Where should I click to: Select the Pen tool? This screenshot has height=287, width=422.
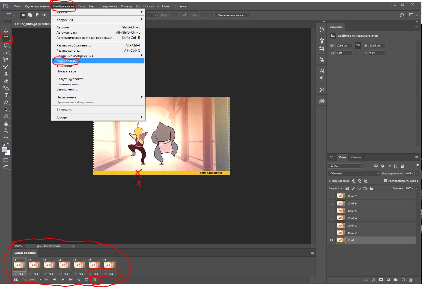[x=6, y=102]
